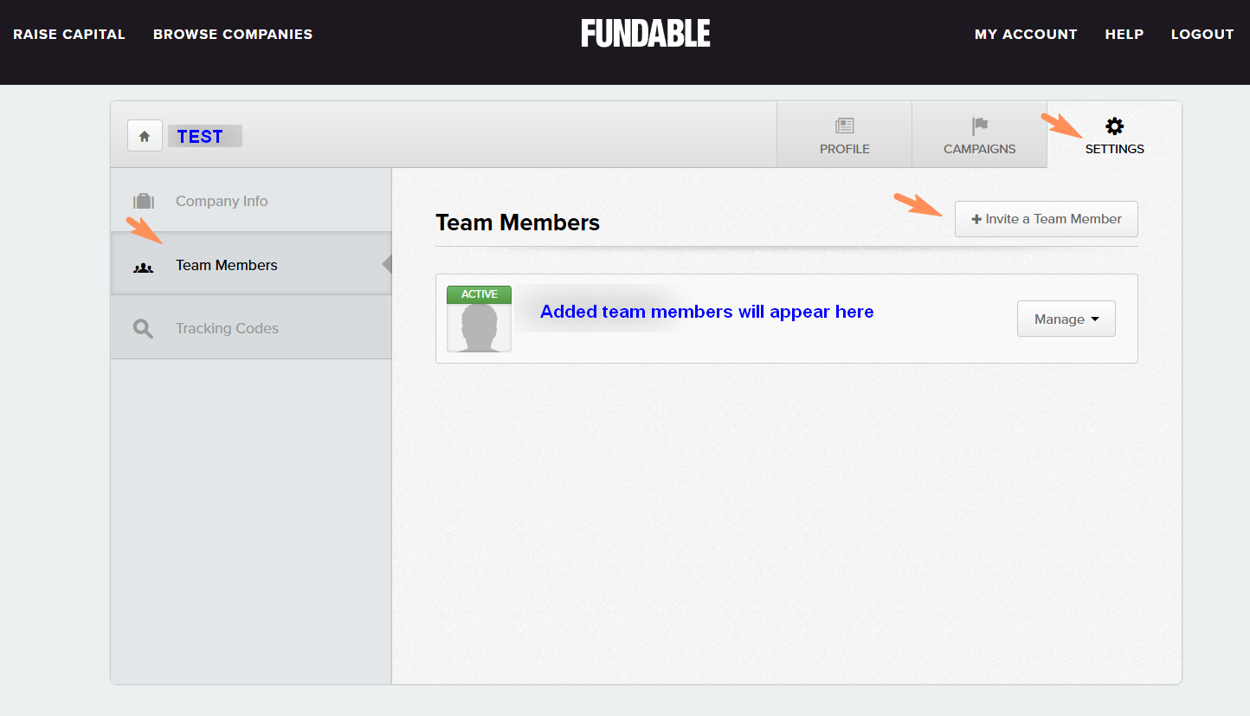Viewport: 1250px width, 716px height.
Task: Select the Tracking Codes sidebar item
Action: [x=251, y=328]
